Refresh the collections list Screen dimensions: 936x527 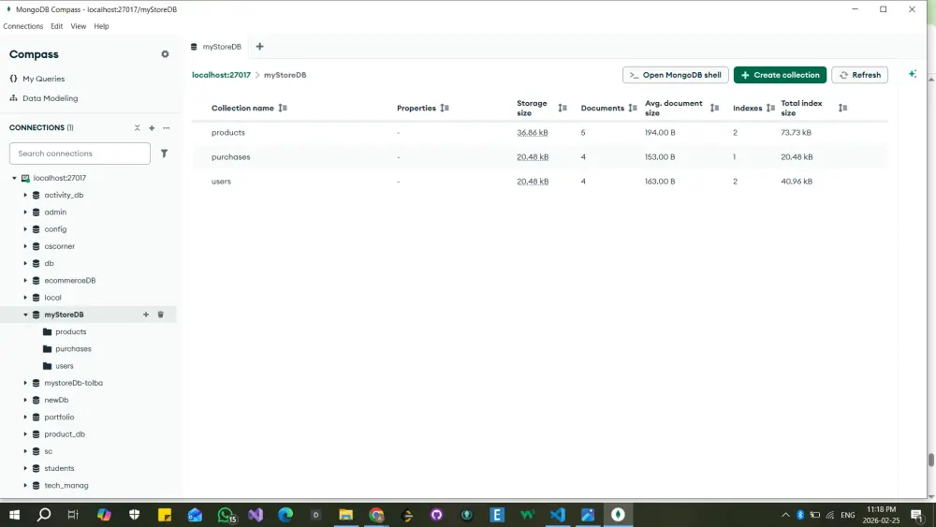(859, 75)
